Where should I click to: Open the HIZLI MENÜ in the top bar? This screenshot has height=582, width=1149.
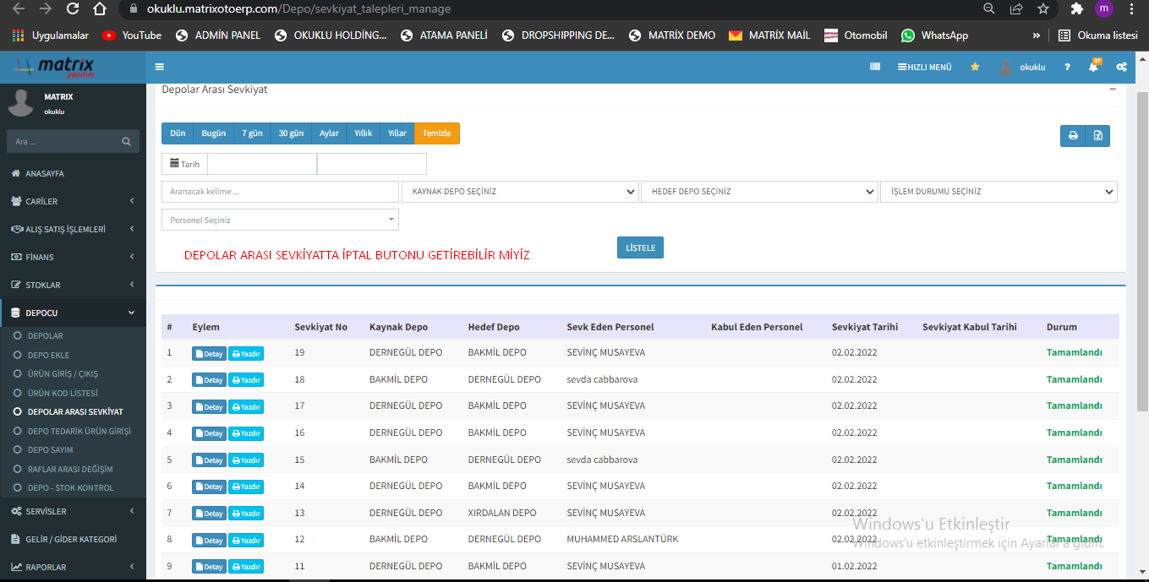pyautogui.click(x=924, y=67)
